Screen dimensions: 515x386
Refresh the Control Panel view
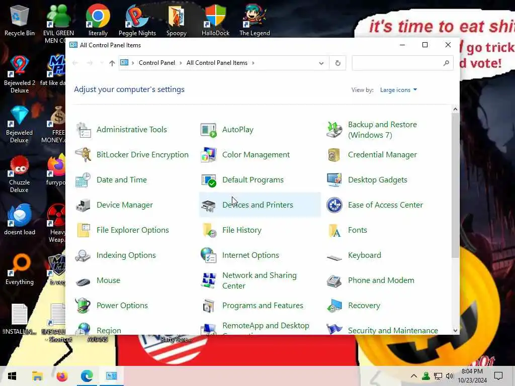click(x=337, y=63)
